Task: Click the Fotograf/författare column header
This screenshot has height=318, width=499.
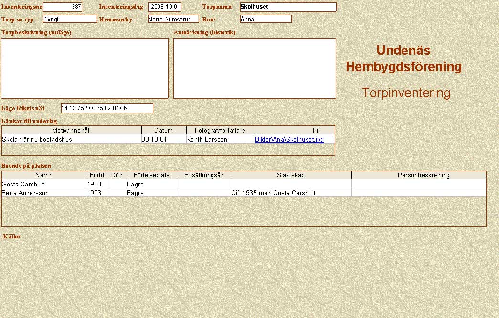Action: click(x=220, y=130)
